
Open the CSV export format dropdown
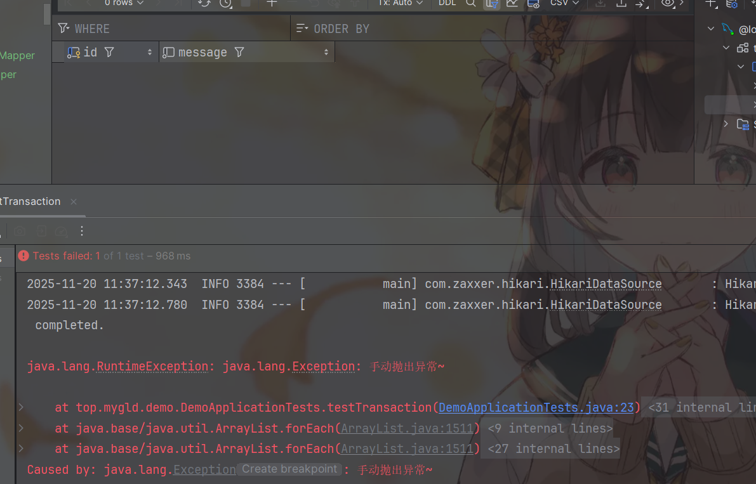point(564,3)
